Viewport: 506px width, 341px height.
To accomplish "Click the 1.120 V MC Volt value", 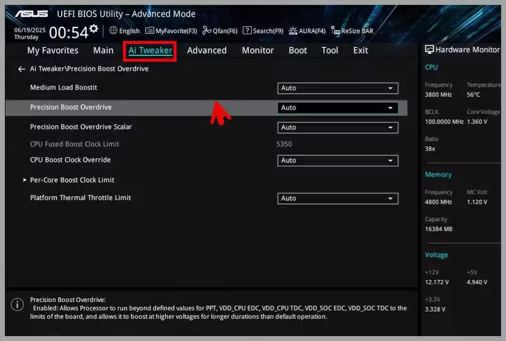I will [477, 202].
